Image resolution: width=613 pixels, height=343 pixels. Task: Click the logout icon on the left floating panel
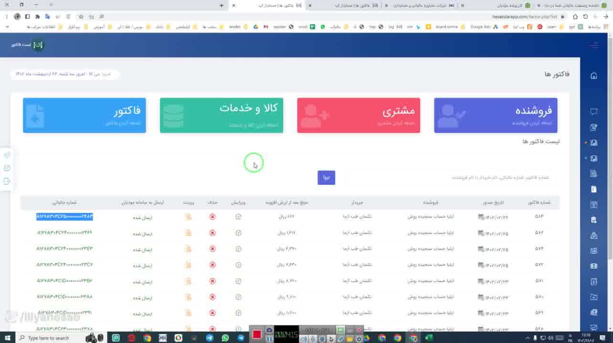coord(7,181)
